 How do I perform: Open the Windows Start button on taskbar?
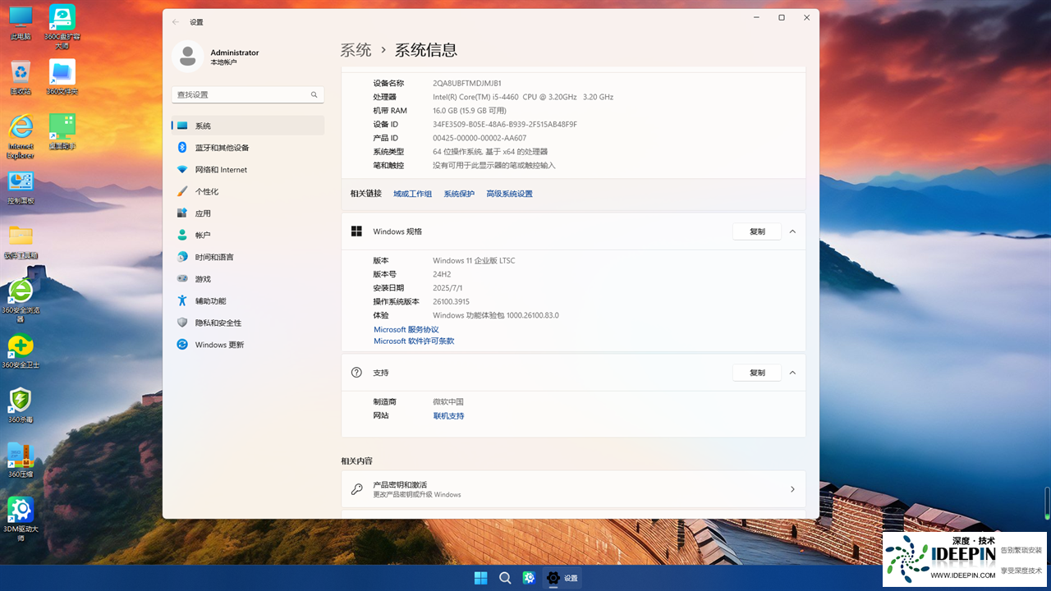click(x=480, y=578)
